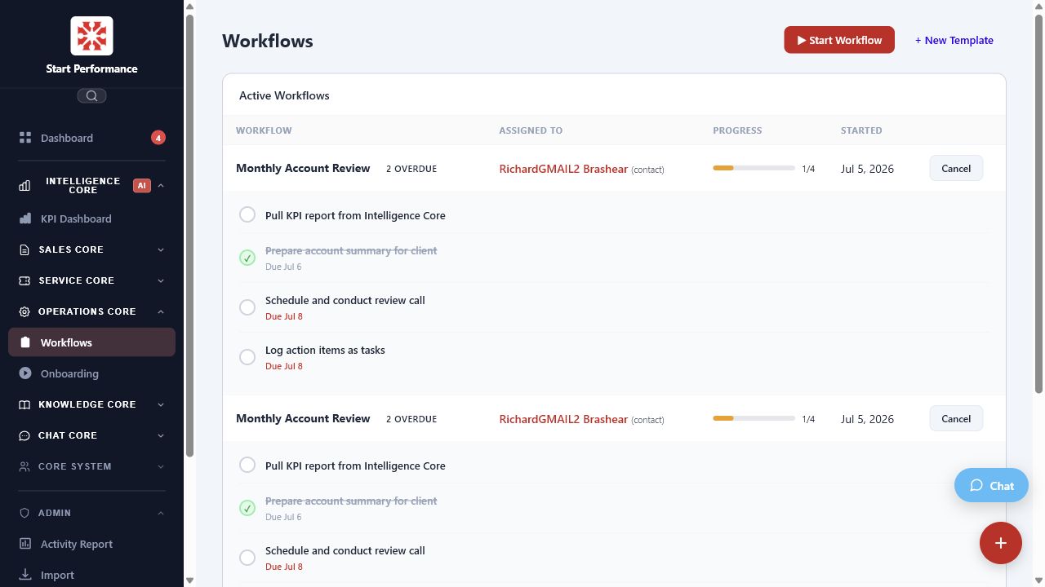Expand the Sales Core chevron
Image resolution: width=1045 pixels, height=587 pixels.
click(x=161, y=249)
